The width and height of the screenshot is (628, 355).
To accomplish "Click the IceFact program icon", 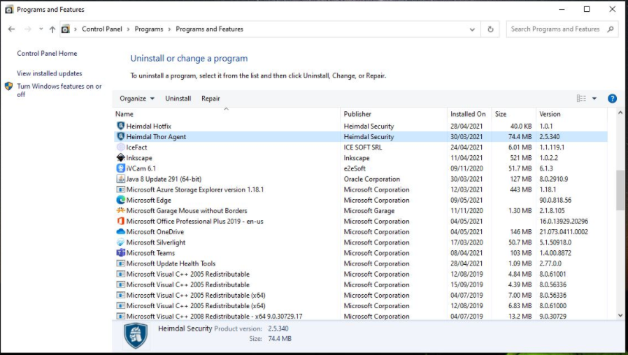I will (120, 147).
